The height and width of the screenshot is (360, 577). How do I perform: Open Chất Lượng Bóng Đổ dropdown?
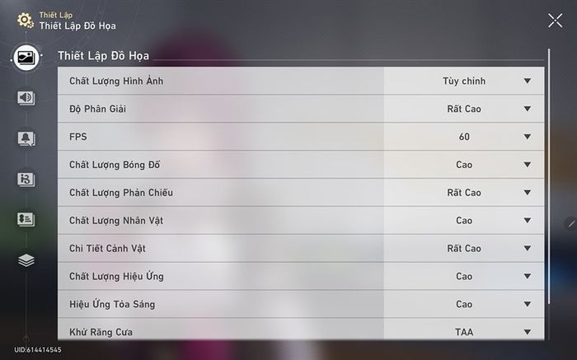coord(527,165)
